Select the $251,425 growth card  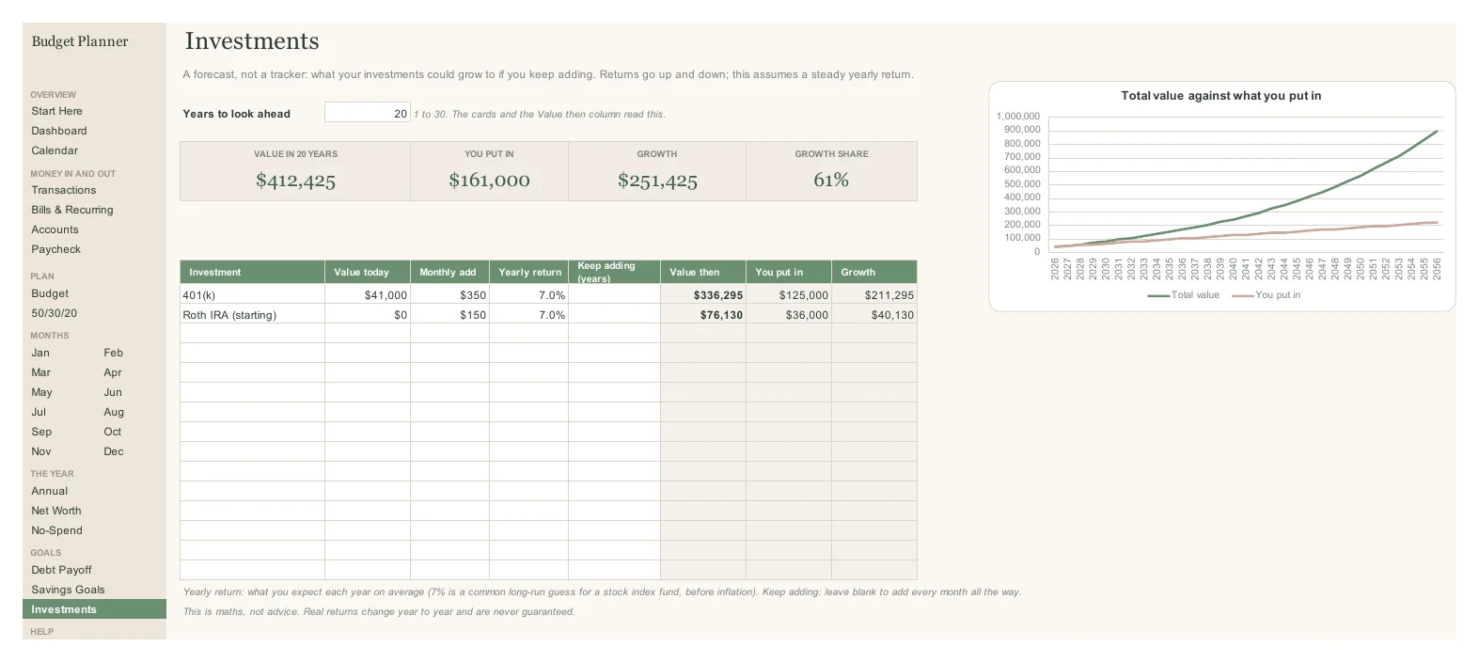click(657, 171)
